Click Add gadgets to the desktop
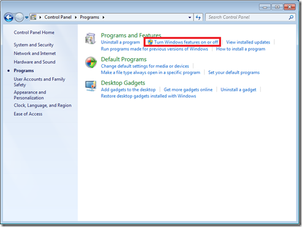Screen dimensions: 302x227 pyautogui.click(x=128, y=90)
